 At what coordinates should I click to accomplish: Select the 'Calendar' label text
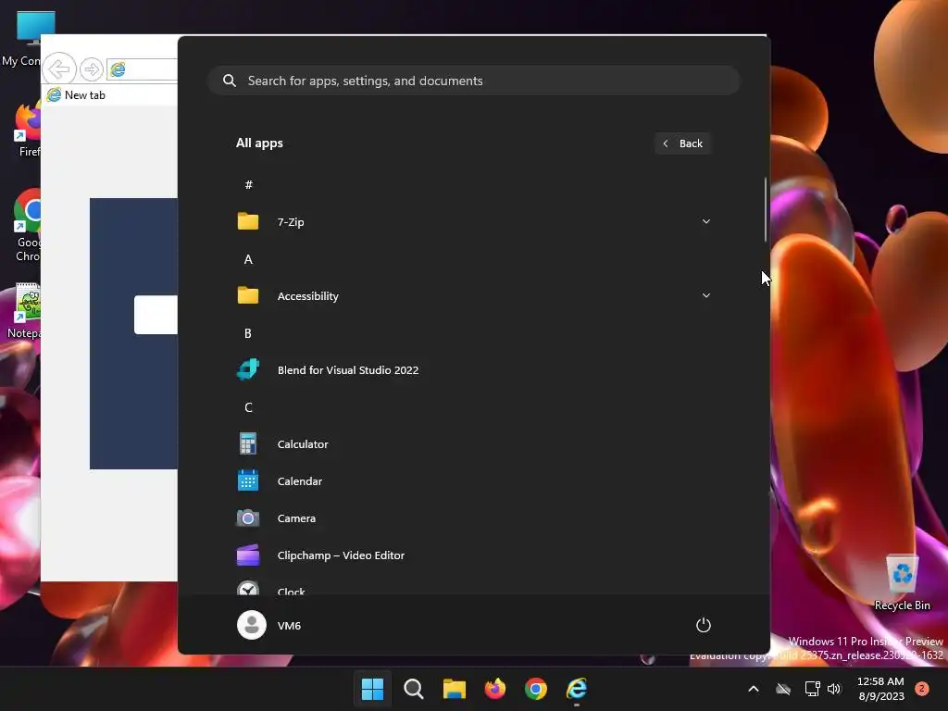click(x=300, y=480)
